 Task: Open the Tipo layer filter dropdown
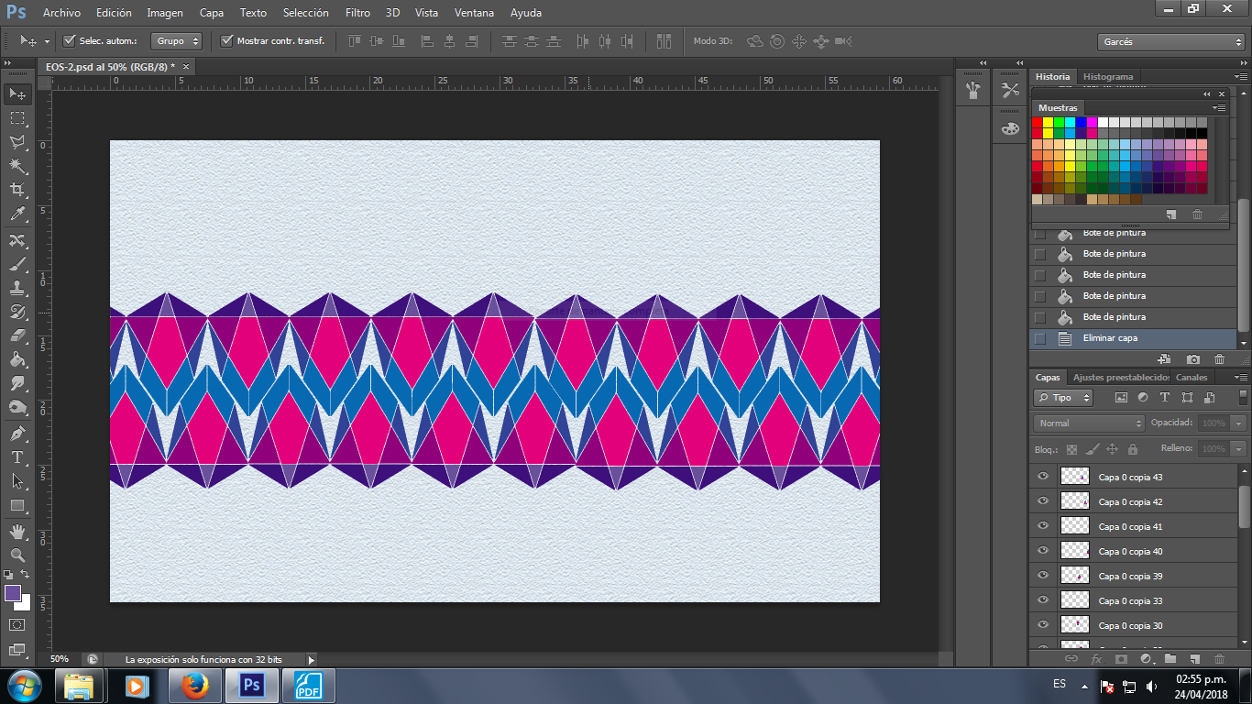pos(1063,398)
